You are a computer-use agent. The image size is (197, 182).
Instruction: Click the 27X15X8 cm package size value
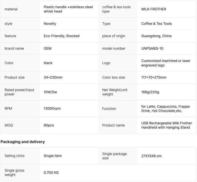(x=151, y=156)
